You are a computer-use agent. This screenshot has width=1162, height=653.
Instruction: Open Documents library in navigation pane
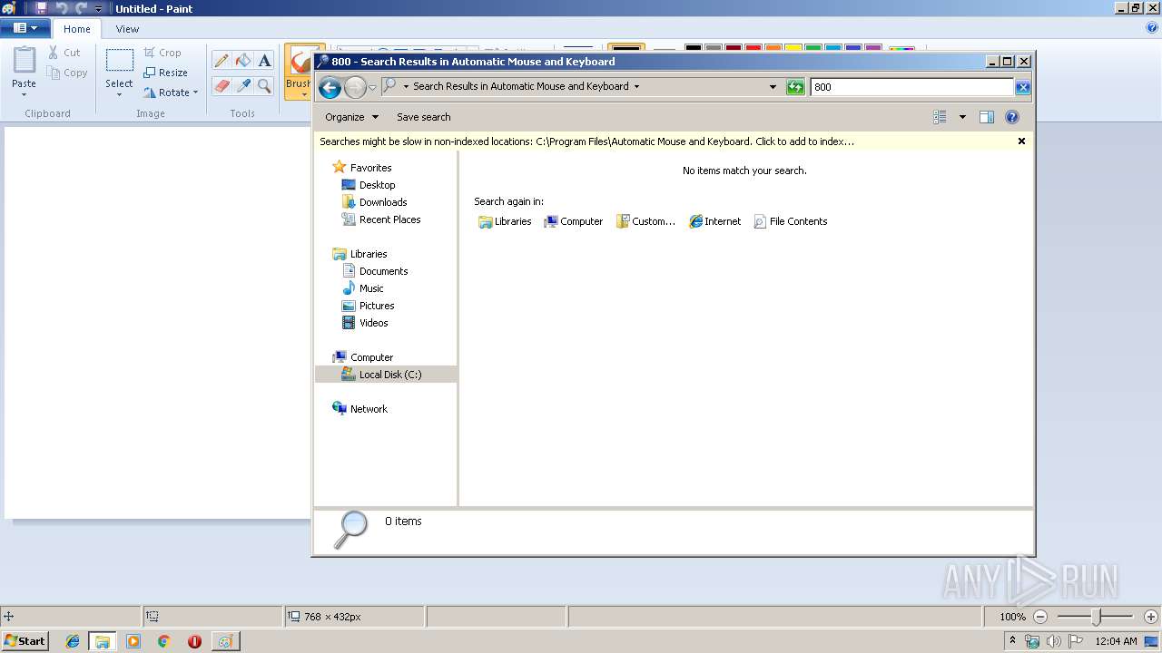[x=374, y=271]
